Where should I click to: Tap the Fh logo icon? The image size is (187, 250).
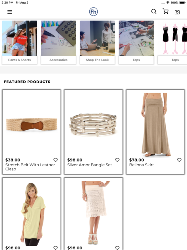click(93, 12)
